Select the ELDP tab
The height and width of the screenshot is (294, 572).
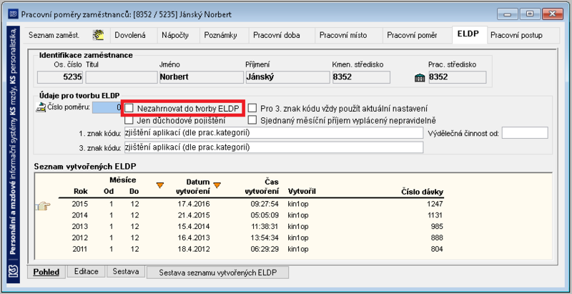tap(470, 34)
